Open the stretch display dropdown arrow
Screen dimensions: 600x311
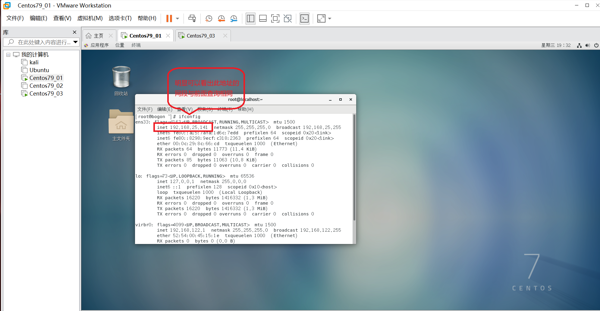click(330, 19)
